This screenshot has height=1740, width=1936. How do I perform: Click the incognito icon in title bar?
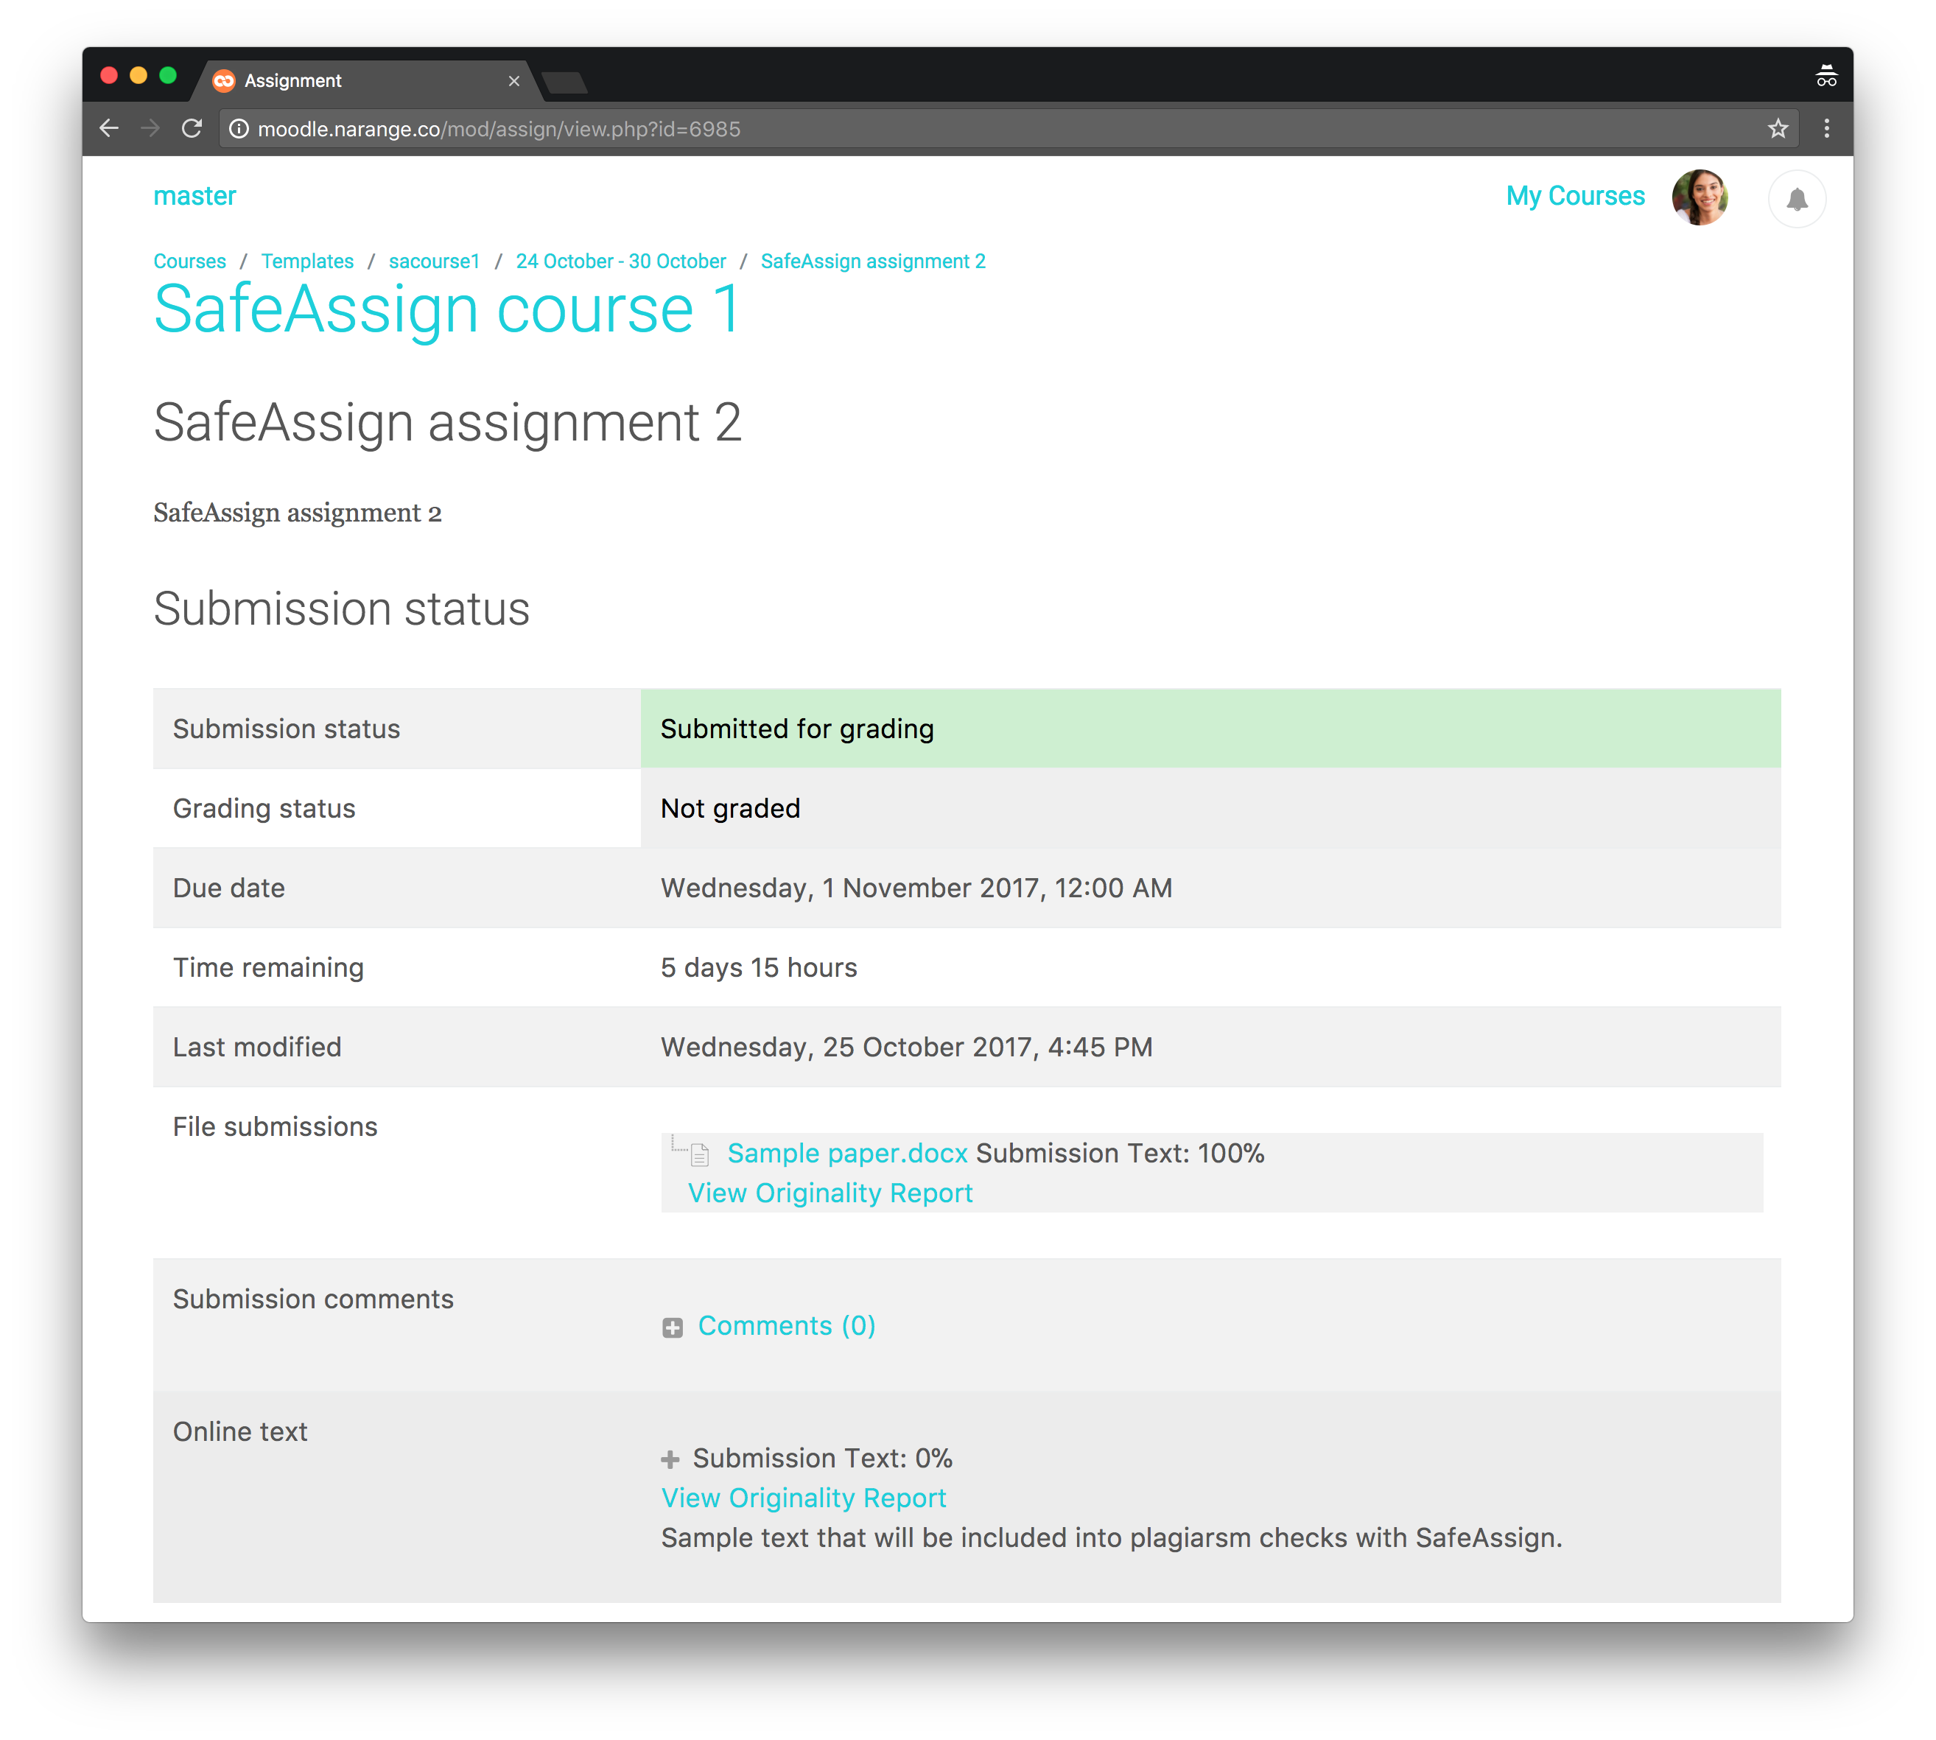point(1826,76)
